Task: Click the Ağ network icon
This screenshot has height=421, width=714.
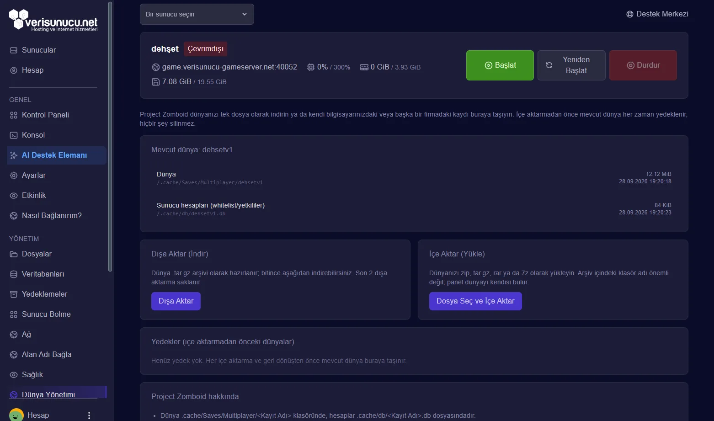Action: tap(14, 335)
